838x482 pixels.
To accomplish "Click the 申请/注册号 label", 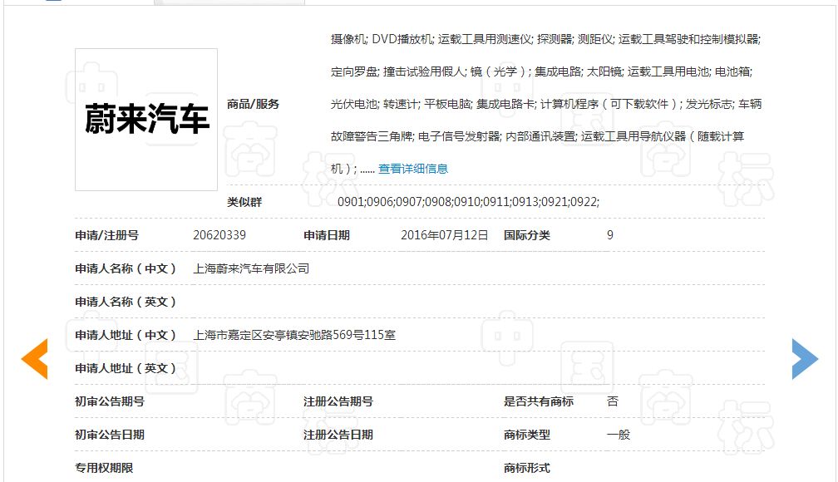I will (107, 235).
